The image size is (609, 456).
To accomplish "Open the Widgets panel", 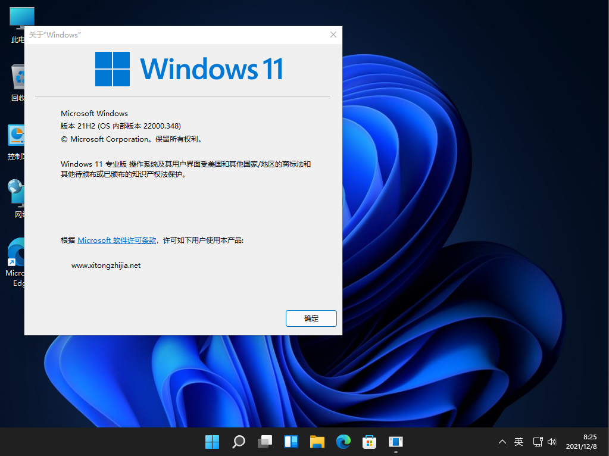I will tap(291, 442).
